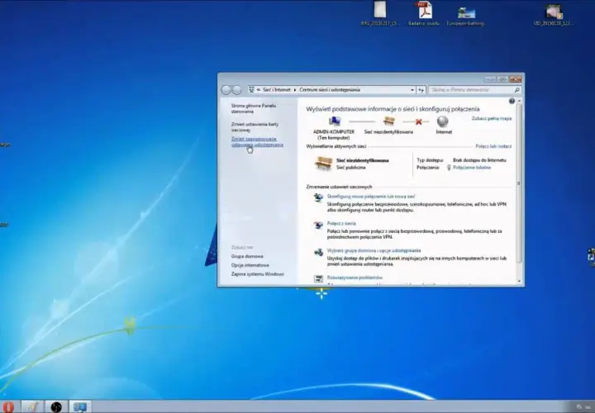Click the Rozwiązywanie problemów link
This screenshot has width=595, height=413.
tap(355, 278)
